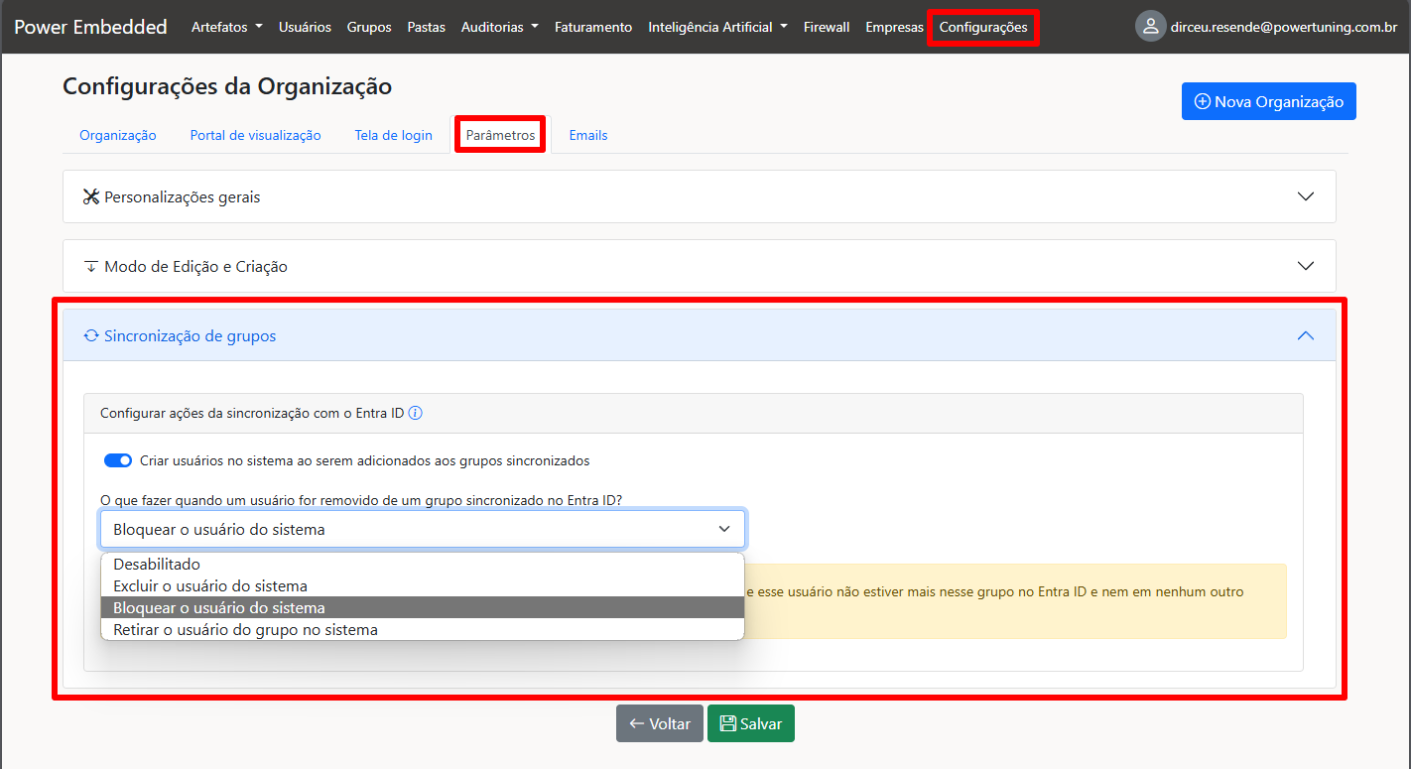Click the Modo de Edição e Criação icon
Screen dimensions: 1411x769
pos(91,266)
